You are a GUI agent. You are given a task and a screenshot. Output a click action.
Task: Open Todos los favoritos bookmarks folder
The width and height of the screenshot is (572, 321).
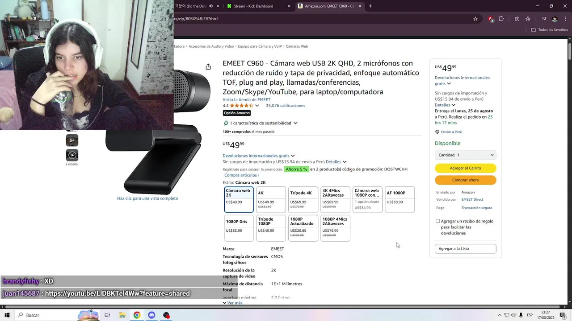coord(549,30)
